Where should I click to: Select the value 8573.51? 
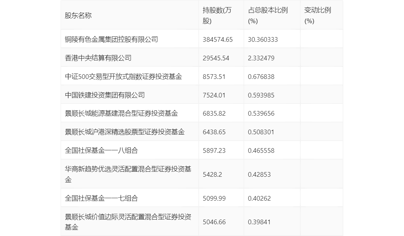(214, 77)
